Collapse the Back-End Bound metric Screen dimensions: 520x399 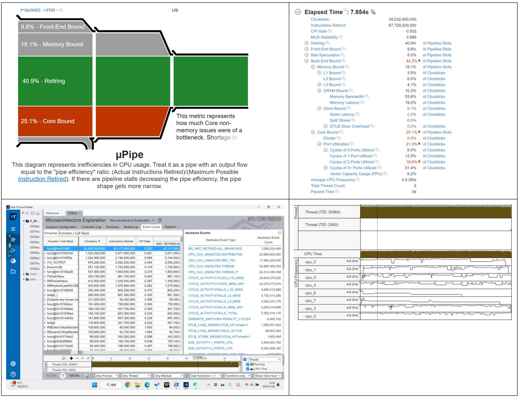306,61
